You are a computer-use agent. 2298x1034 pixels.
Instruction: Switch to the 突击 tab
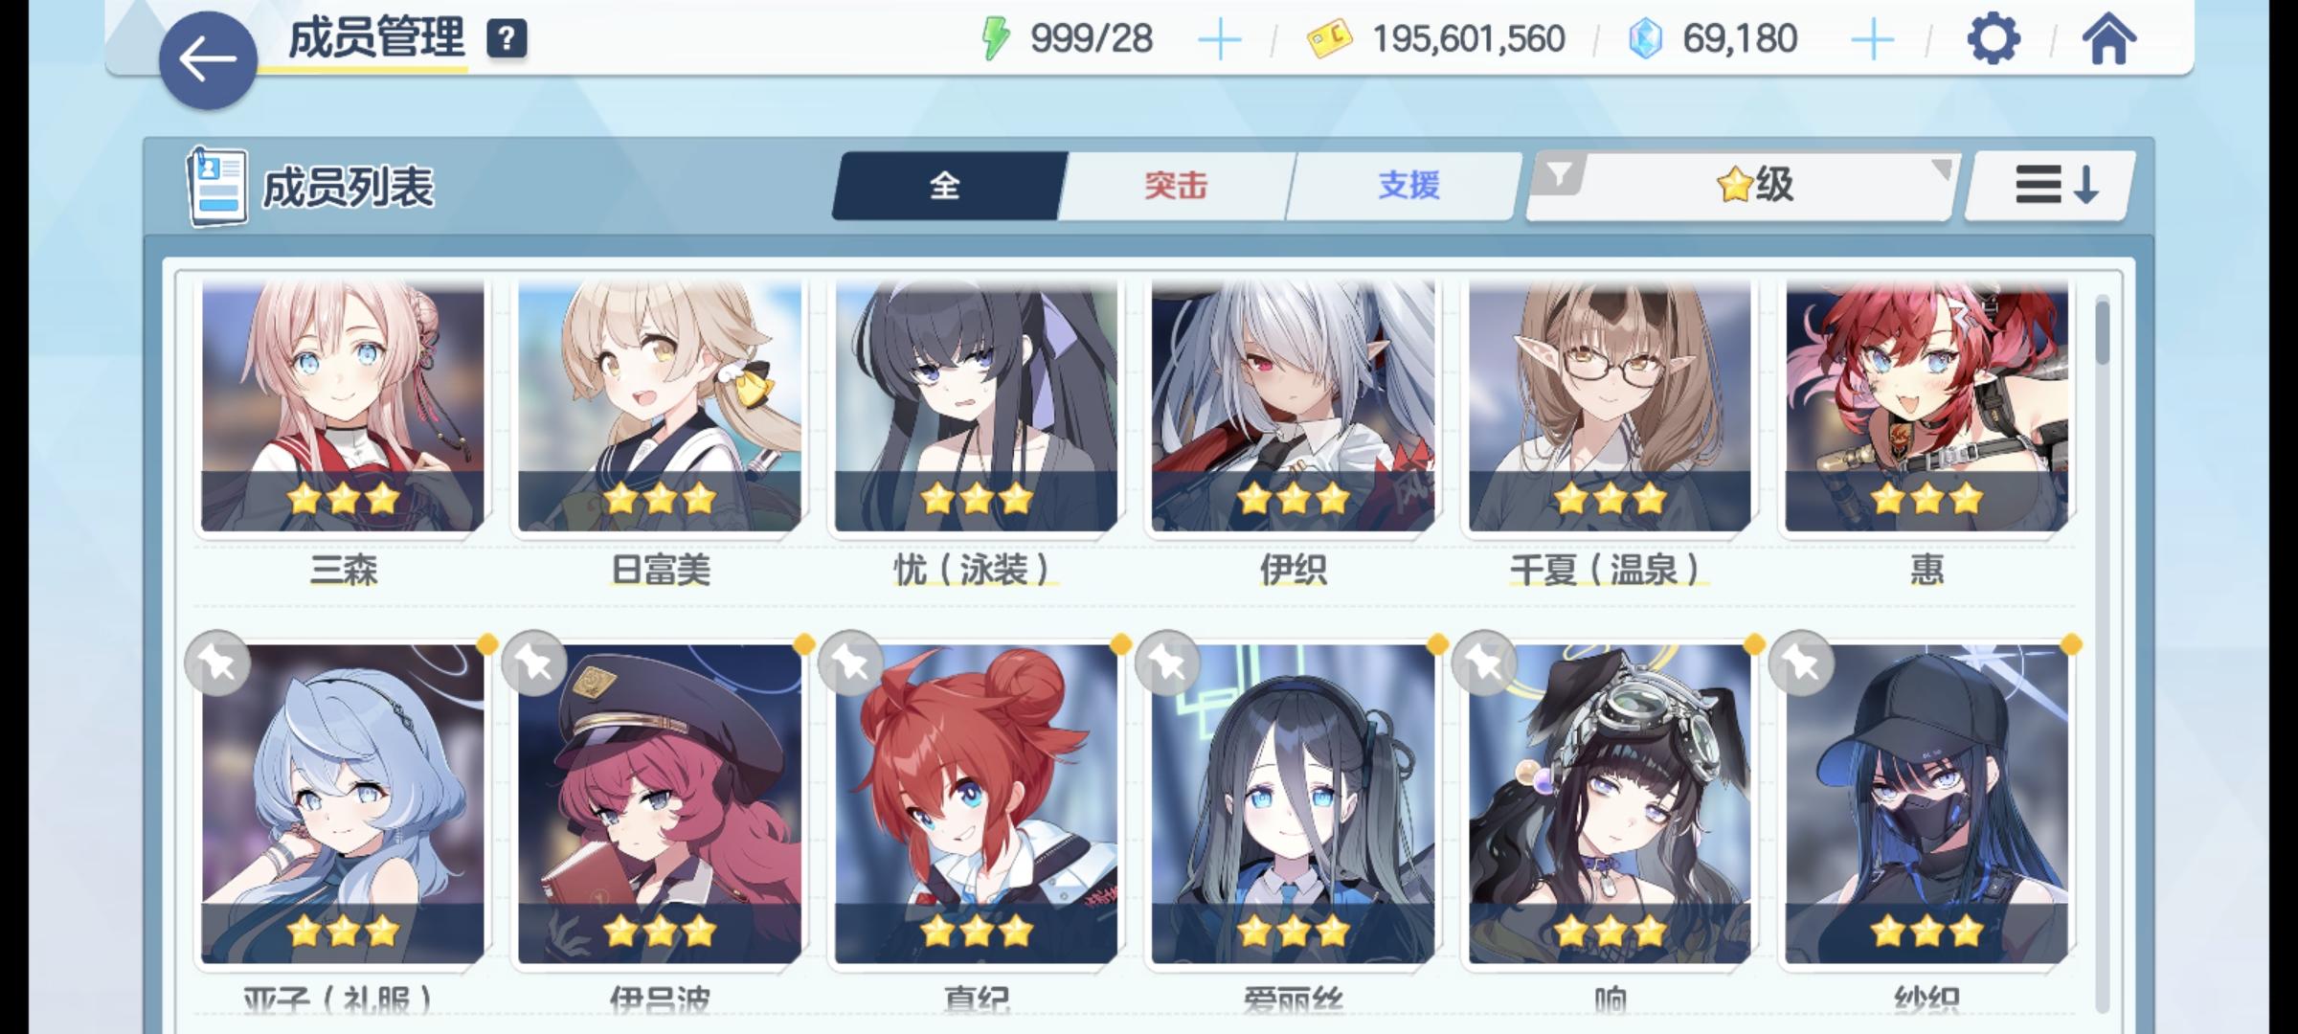pos(1176,185)
